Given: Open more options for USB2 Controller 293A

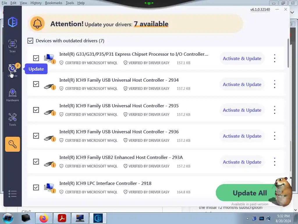Looking at the screenshot, I should [x=275, y=162].
